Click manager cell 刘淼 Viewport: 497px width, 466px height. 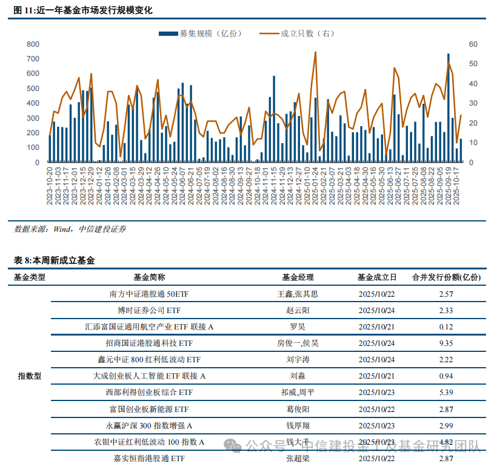coord(298,376)
